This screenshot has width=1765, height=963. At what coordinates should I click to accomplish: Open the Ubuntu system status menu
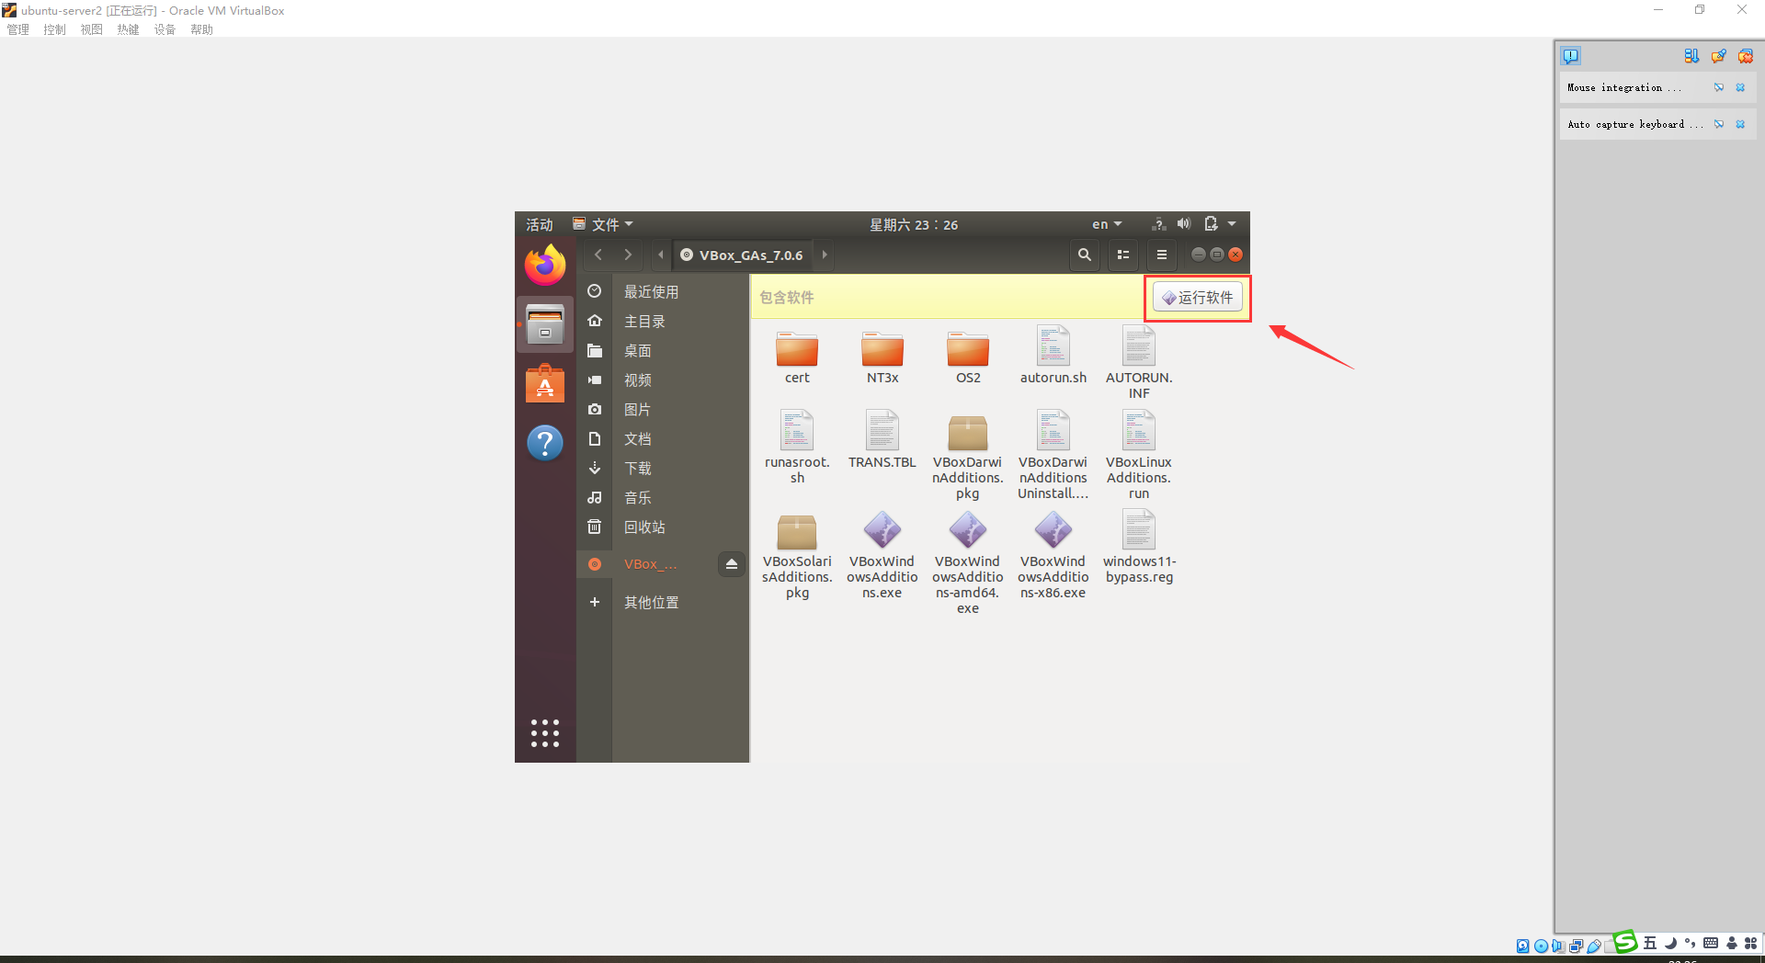point(1194,224)
